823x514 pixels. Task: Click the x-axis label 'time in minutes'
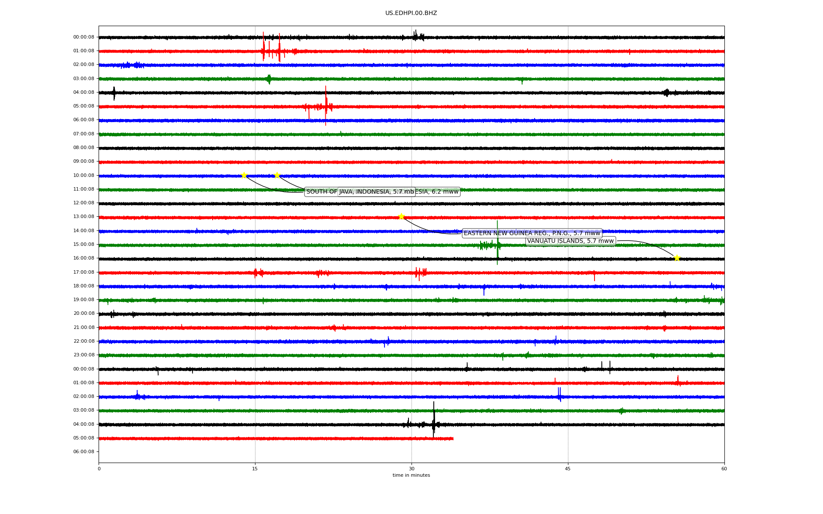(411, 475)
